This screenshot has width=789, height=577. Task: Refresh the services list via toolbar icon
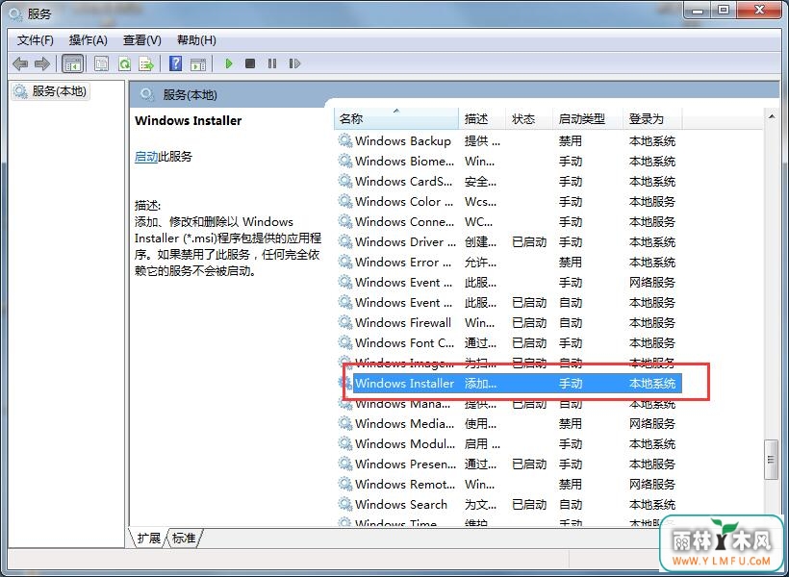(124, 63)
